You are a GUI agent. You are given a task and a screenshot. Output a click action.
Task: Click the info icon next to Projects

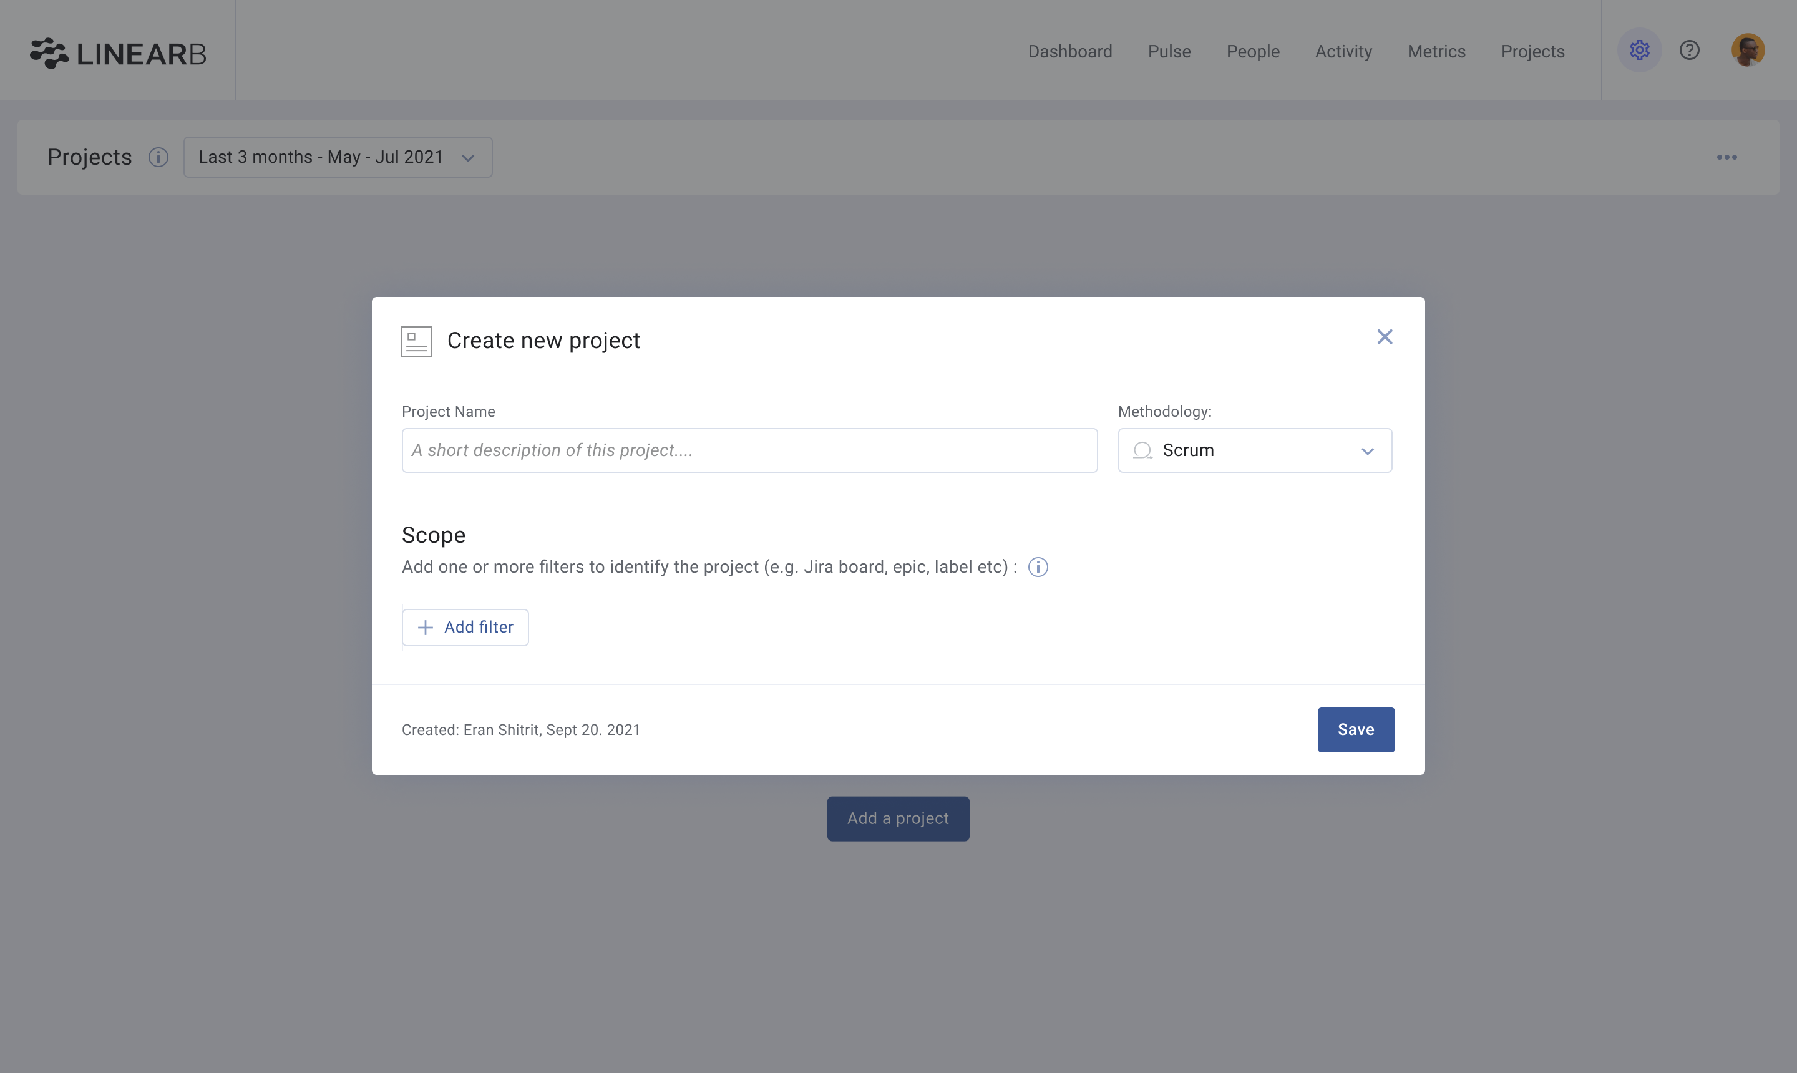point(158,157)
